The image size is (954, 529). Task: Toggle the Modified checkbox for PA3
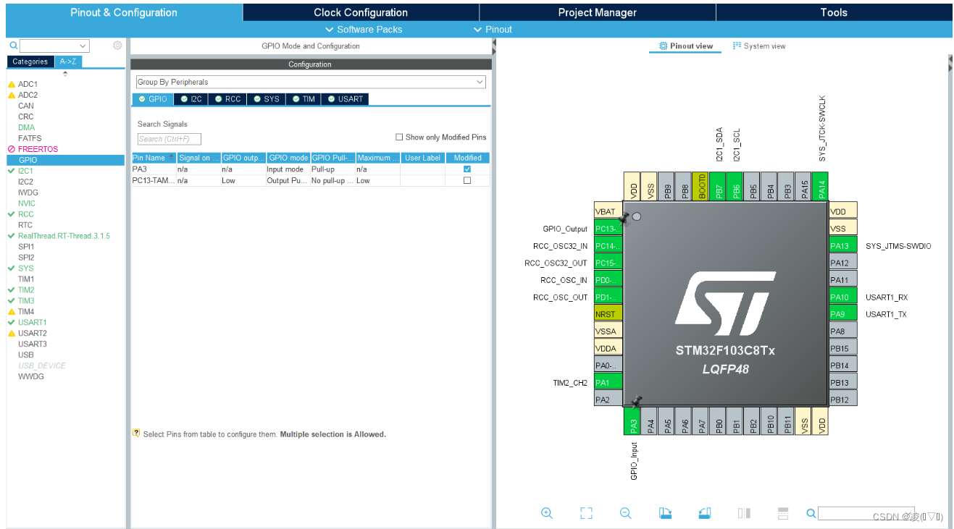click(x=467, y=169)
